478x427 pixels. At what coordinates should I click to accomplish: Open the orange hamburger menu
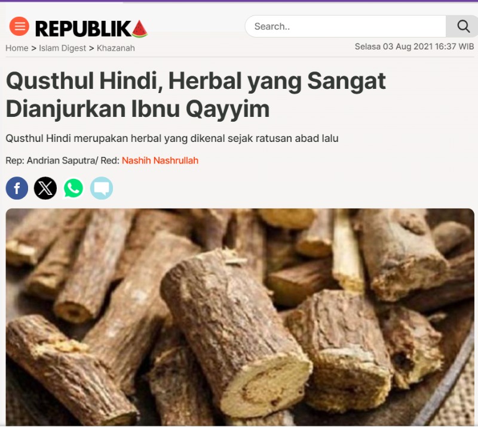(19, 26)
